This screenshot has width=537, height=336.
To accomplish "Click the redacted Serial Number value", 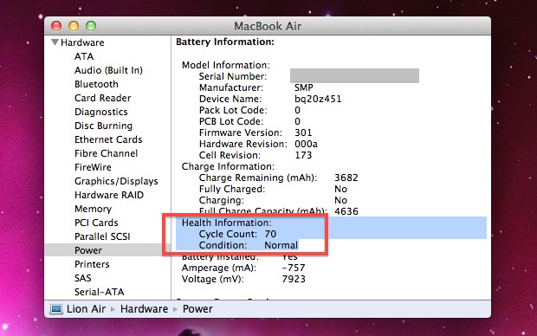I will (x=354, y=75).
